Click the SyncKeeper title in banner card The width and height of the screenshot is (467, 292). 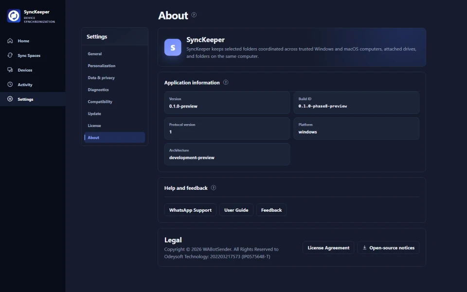click(x=205, y=39)
